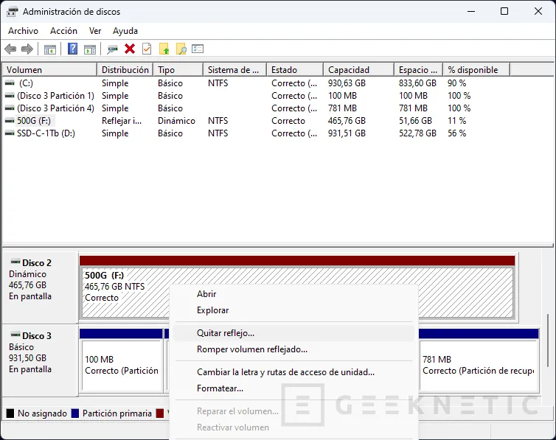556x440 pixels.
Task: Sort by the % disponible column header
Action: (x=476, y=70)
